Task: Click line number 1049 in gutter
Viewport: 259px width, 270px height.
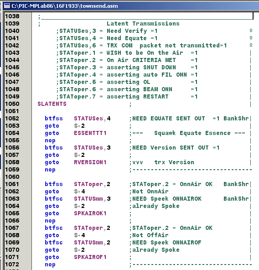Action: (x=12, y=97)
